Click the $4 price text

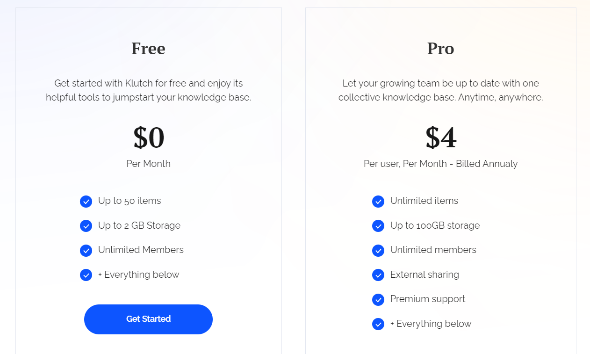click(x=441, y=137)
